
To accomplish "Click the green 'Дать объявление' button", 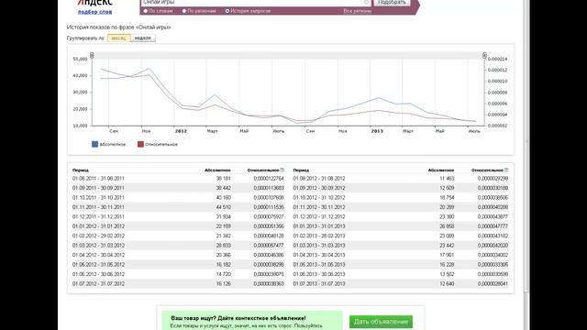I will point(382,322).
